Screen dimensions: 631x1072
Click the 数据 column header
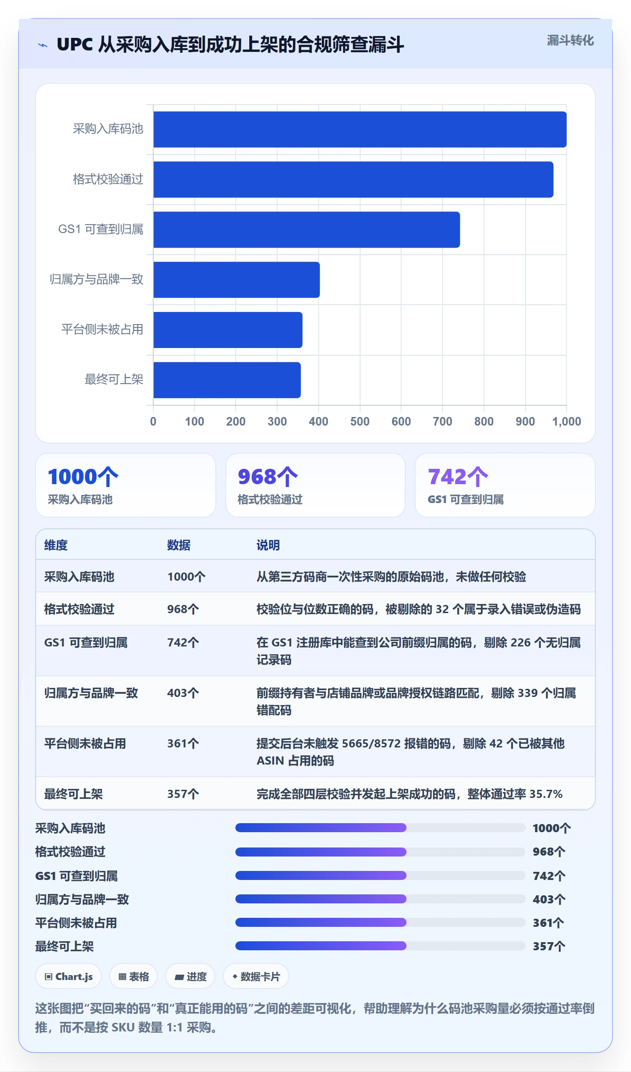tap(179, 545)
